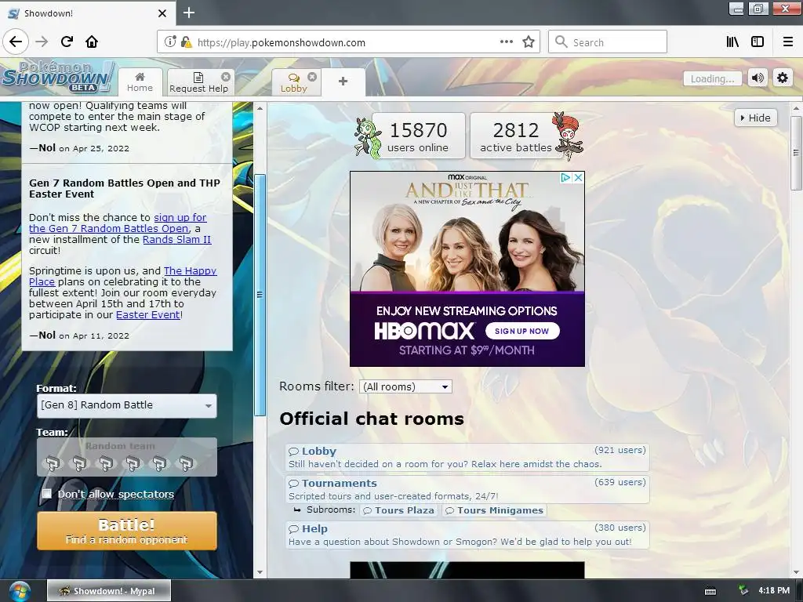Join the Tournaments chat room
Image resolution: width=803 pixels, height=602 pixels.
(x=467, y=489)
